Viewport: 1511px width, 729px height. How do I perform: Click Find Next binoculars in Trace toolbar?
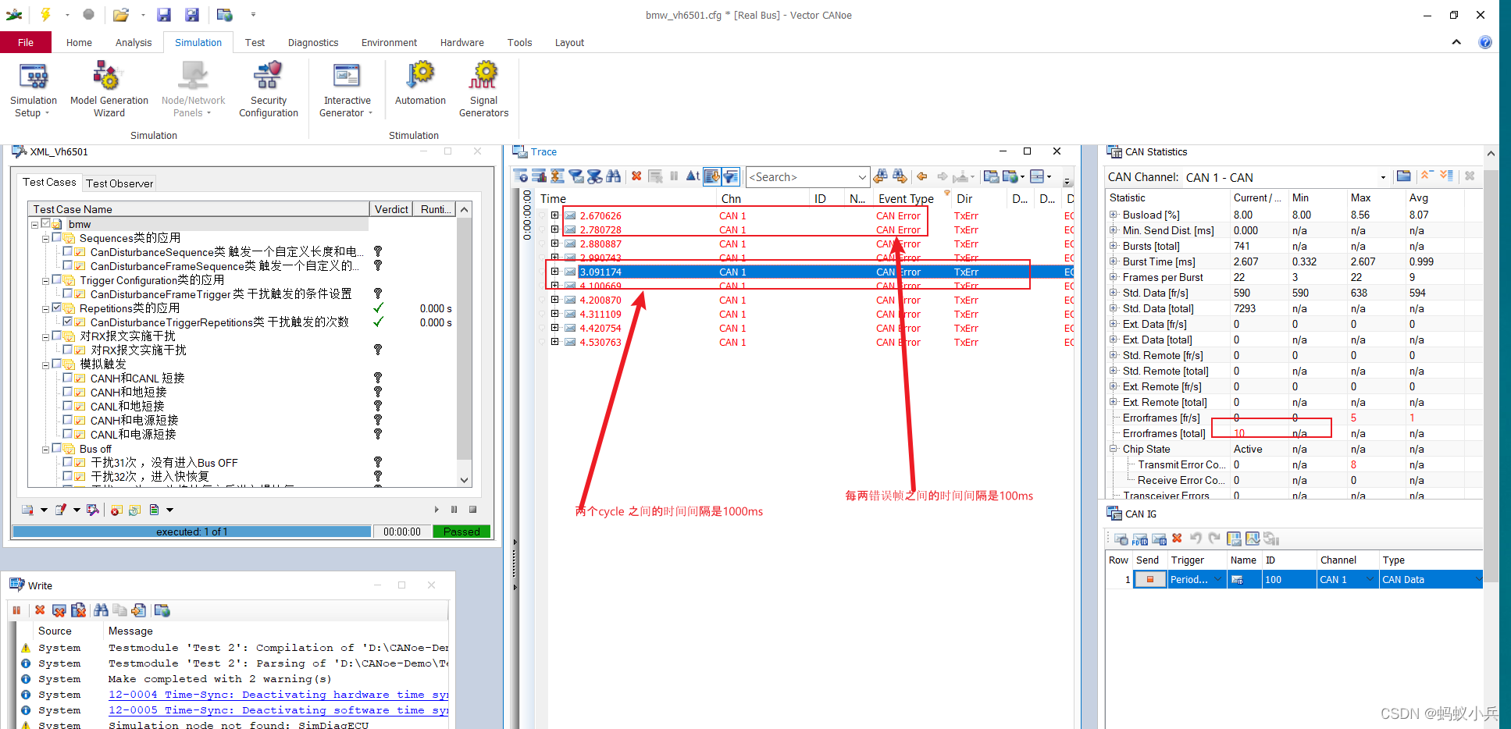(x=900, y=176)
